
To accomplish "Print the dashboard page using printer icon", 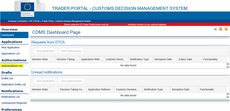I will coord(215,29).
